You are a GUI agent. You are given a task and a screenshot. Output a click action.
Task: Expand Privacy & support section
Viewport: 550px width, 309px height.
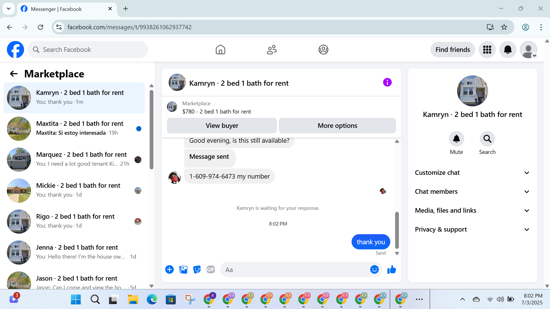[472, 229]
